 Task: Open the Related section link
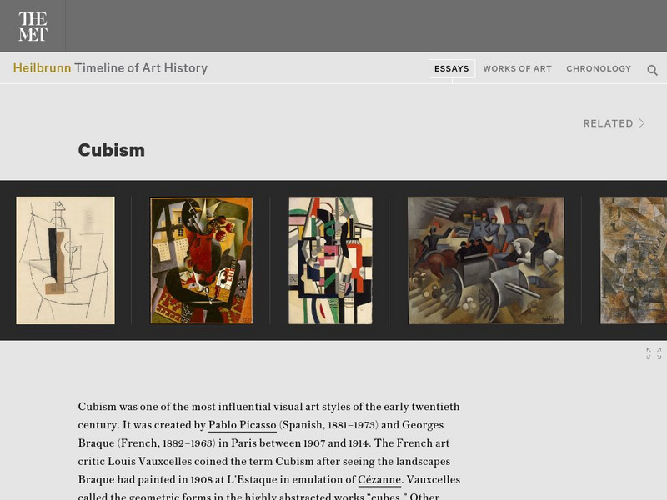pos(614,123)
